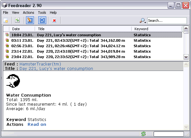Open the Actions menu
This screenshot has width=191, height=138.
[29, 13]
